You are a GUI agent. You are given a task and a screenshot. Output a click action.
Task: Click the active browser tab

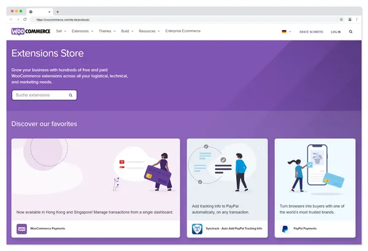(39, 12)
